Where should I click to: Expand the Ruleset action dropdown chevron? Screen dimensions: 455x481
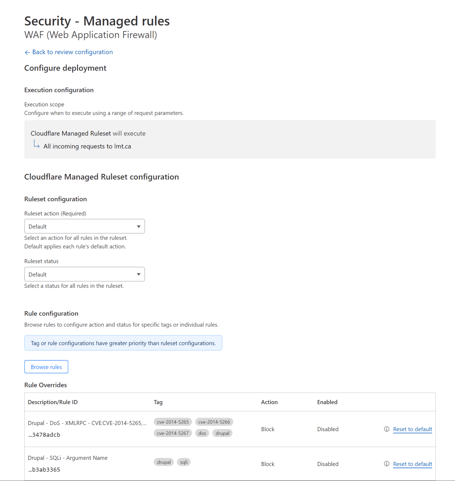pyautogui.click(x=139, y=226)
